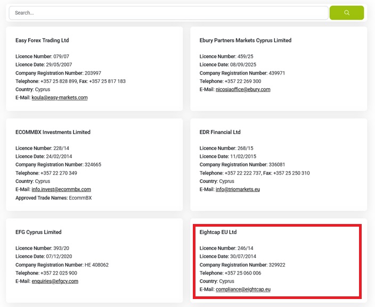
Task: Click ECOMMBX telephone +357 22 270 349
Action: click(59, 173)
